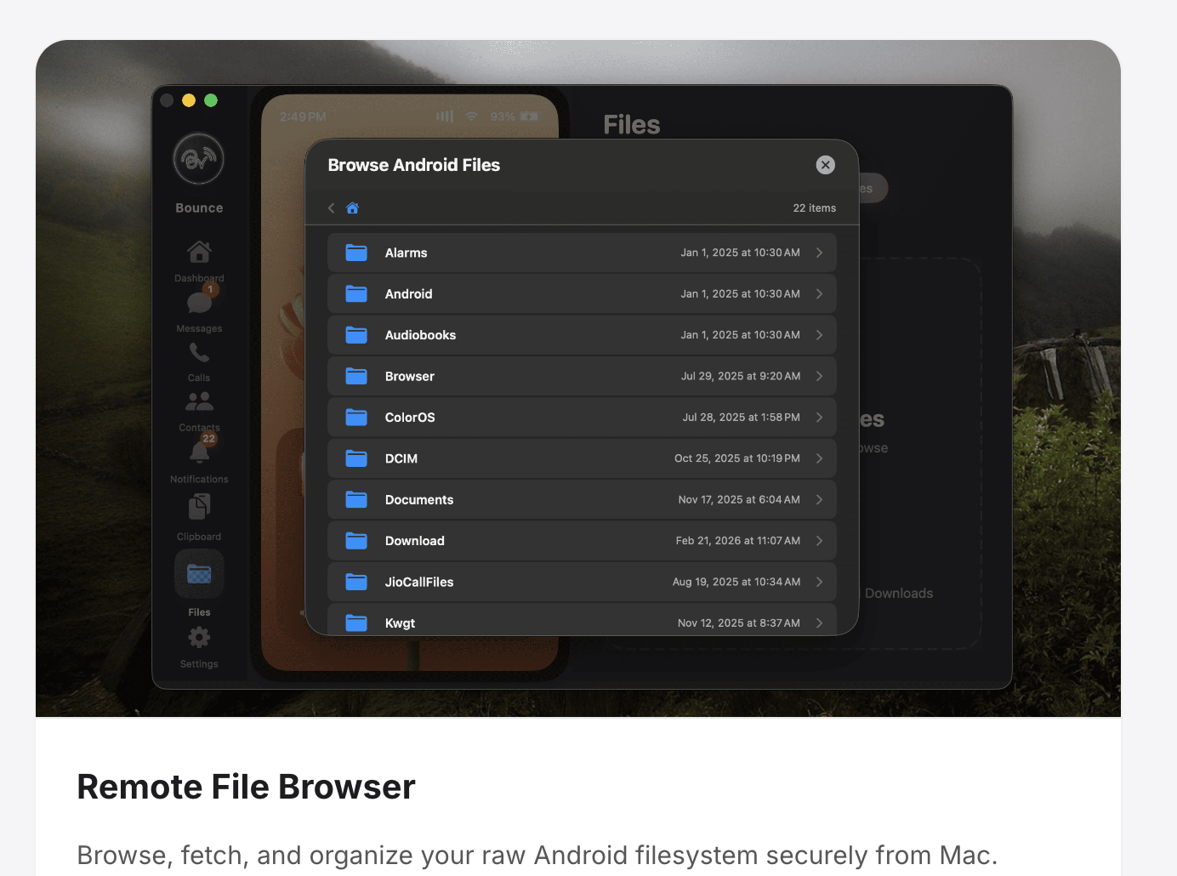The height and width of the screenshot is (876, 1177).
Task: Click the Download folder icon
Action: pyautogui.click(x=356, y=541)
